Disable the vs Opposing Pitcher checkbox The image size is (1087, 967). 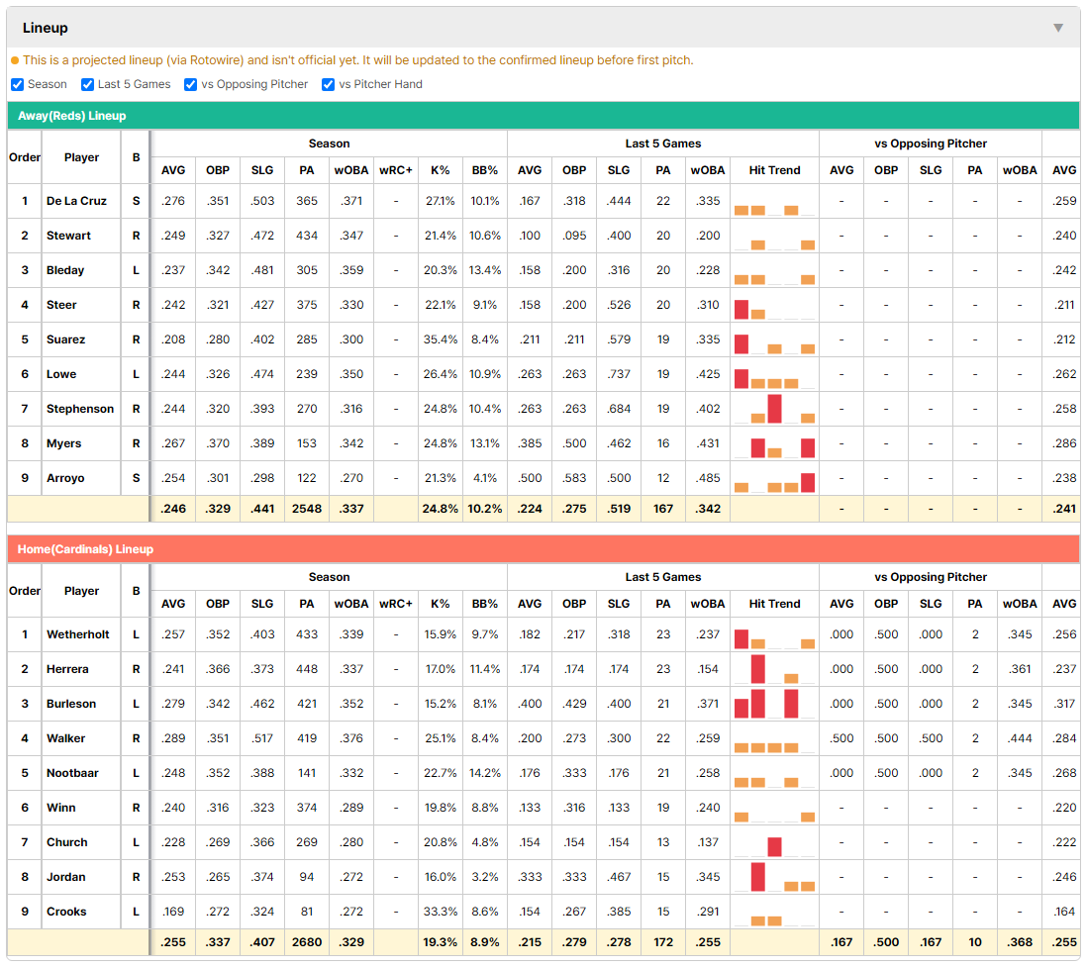click(190, 84)
